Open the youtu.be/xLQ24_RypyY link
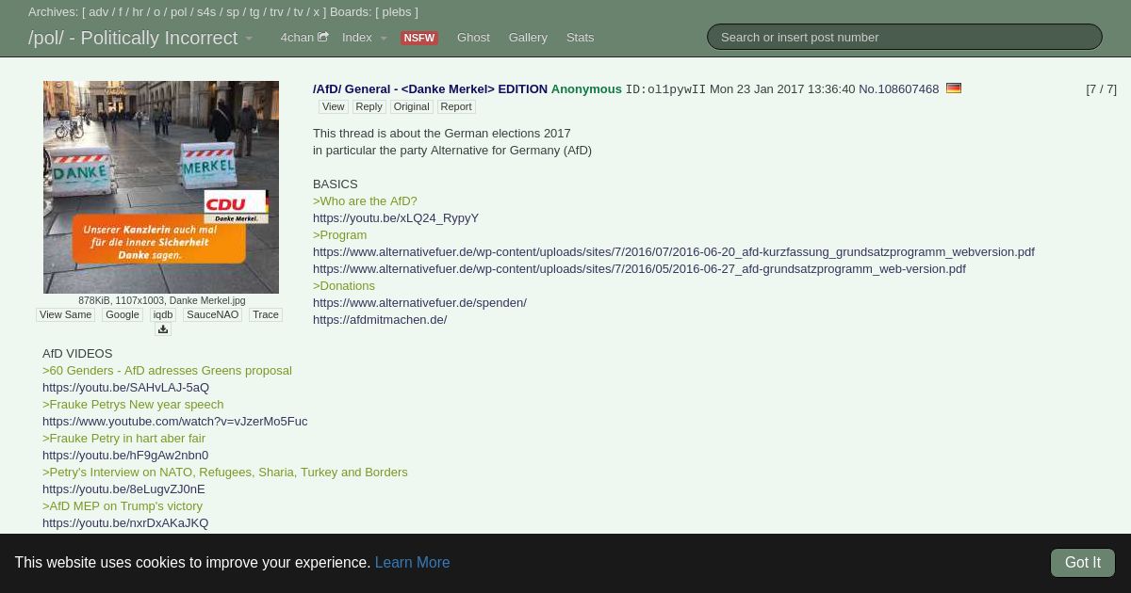Viewport: 1131px width, 593px height. click(396, 217)
